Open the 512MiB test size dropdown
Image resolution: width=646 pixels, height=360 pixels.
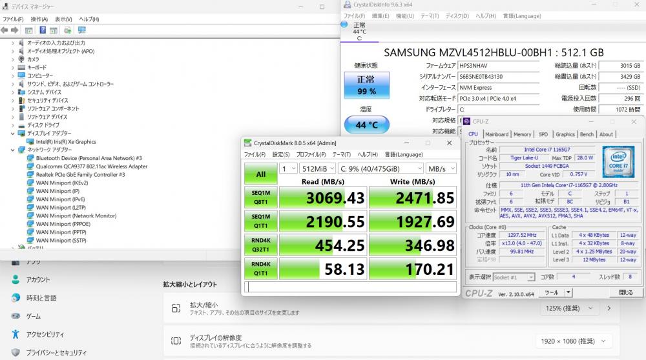(x=317, y=168)
